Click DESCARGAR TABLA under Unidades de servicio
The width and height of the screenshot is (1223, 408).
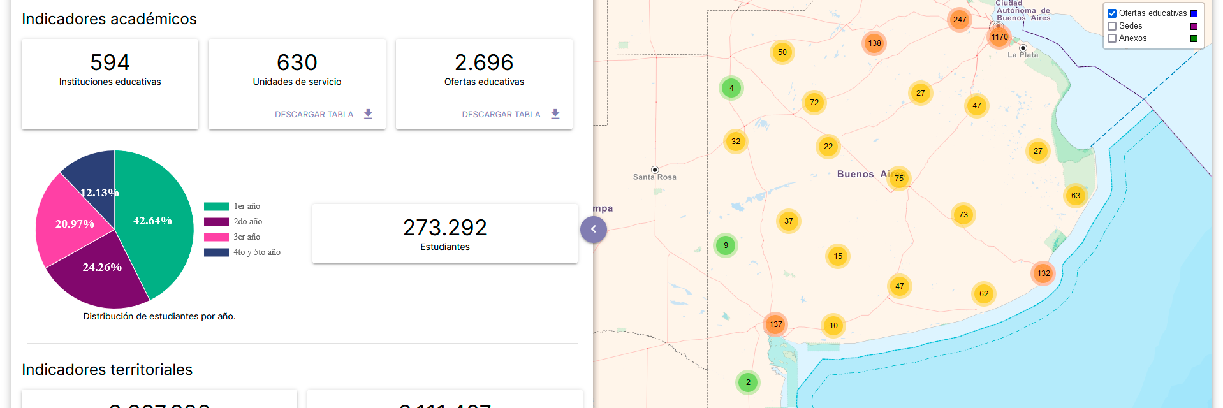click(314, 115)
